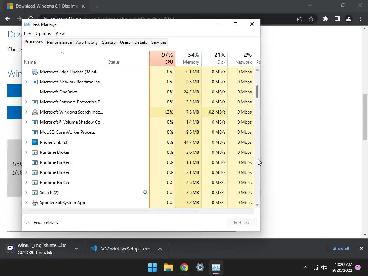368x276 pixels.
Task: Click the Phone Link app icon
Action: 35,142
